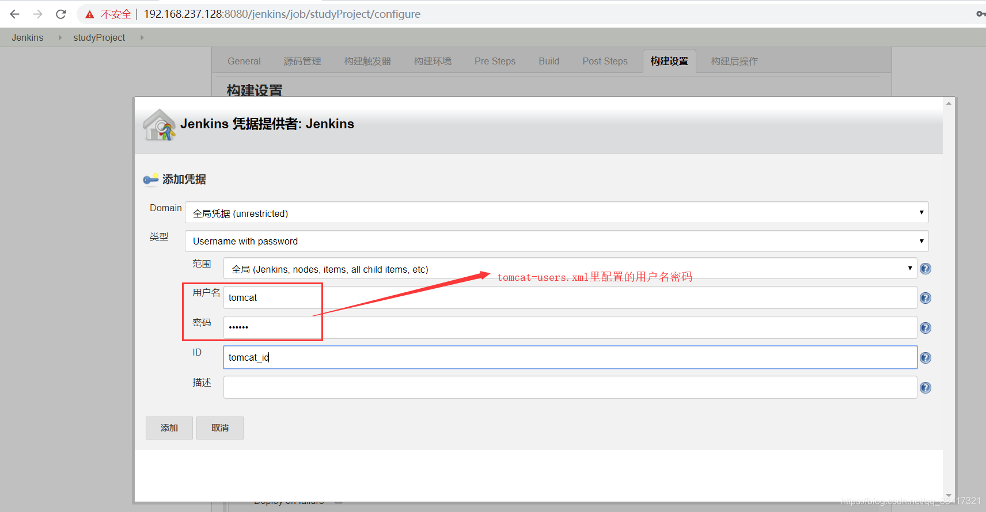Image resolution: width=986 pixels, height=512 pixels.
Task: Expand the Jenkins breadcrumb arrow
Action: point(60,37)
